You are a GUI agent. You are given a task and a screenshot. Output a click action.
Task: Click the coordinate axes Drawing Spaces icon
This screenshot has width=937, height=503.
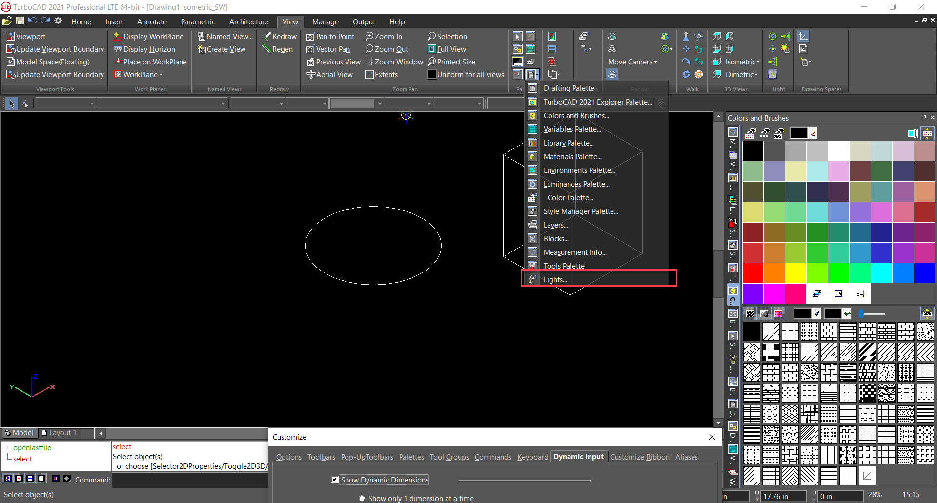(x=803, y=36)
